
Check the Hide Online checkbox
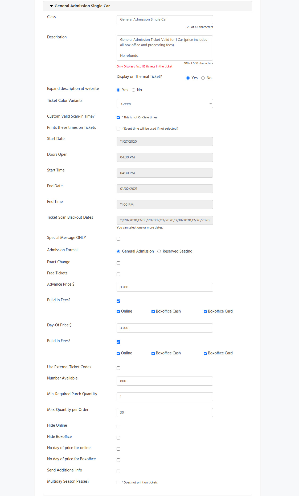coord(118,427)
